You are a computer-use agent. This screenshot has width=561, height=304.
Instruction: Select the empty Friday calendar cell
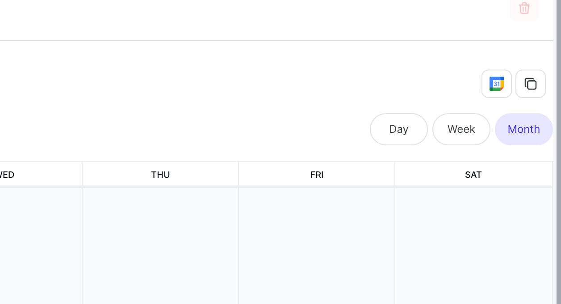317,246
